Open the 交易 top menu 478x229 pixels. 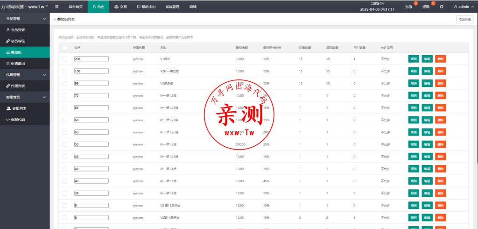[120, 7]
